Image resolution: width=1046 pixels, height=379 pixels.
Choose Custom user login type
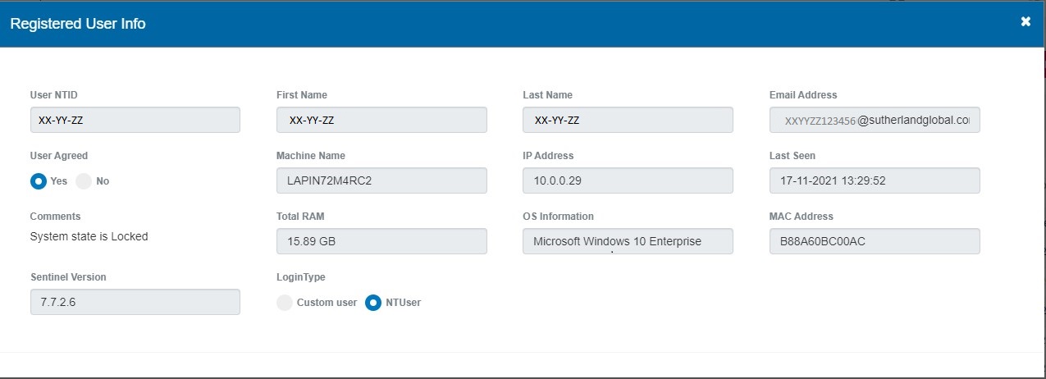(x=285, y=303)
